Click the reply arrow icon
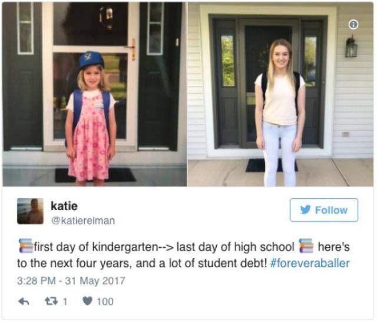 24,301
